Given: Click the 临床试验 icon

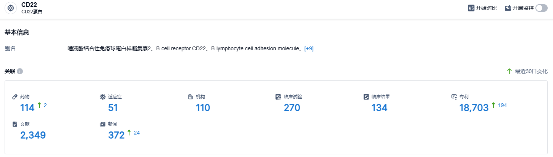Looking at the screenshot, I should [278, 97].
